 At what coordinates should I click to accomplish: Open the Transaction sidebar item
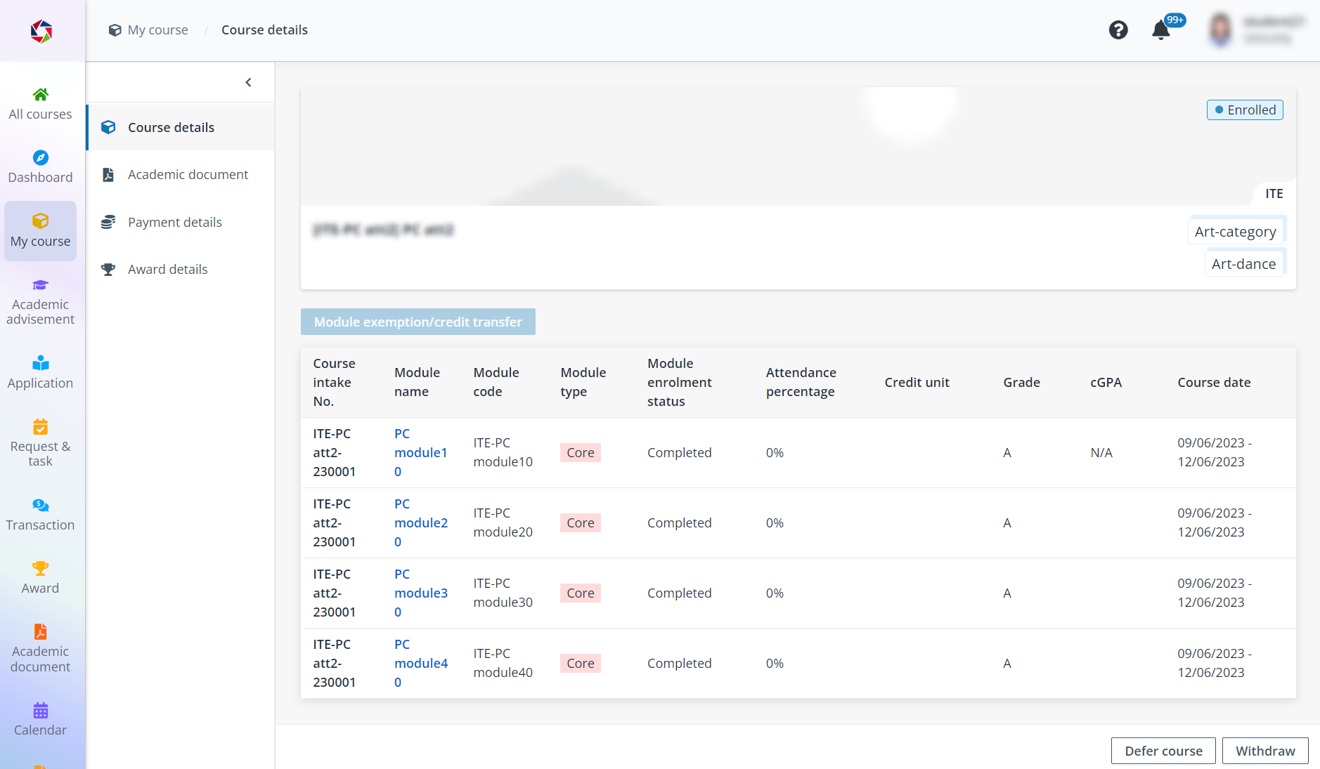coord(40,514)
